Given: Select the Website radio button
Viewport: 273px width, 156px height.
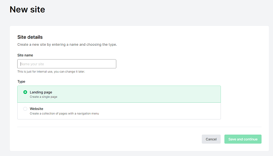Looking at the screenshot, I should pos(25,109).
